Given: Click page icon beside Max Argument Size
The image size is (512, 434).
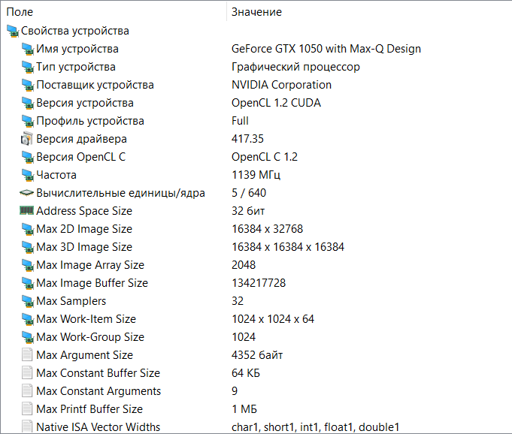Looking at the screenshot, I should [x=27, y=355].
